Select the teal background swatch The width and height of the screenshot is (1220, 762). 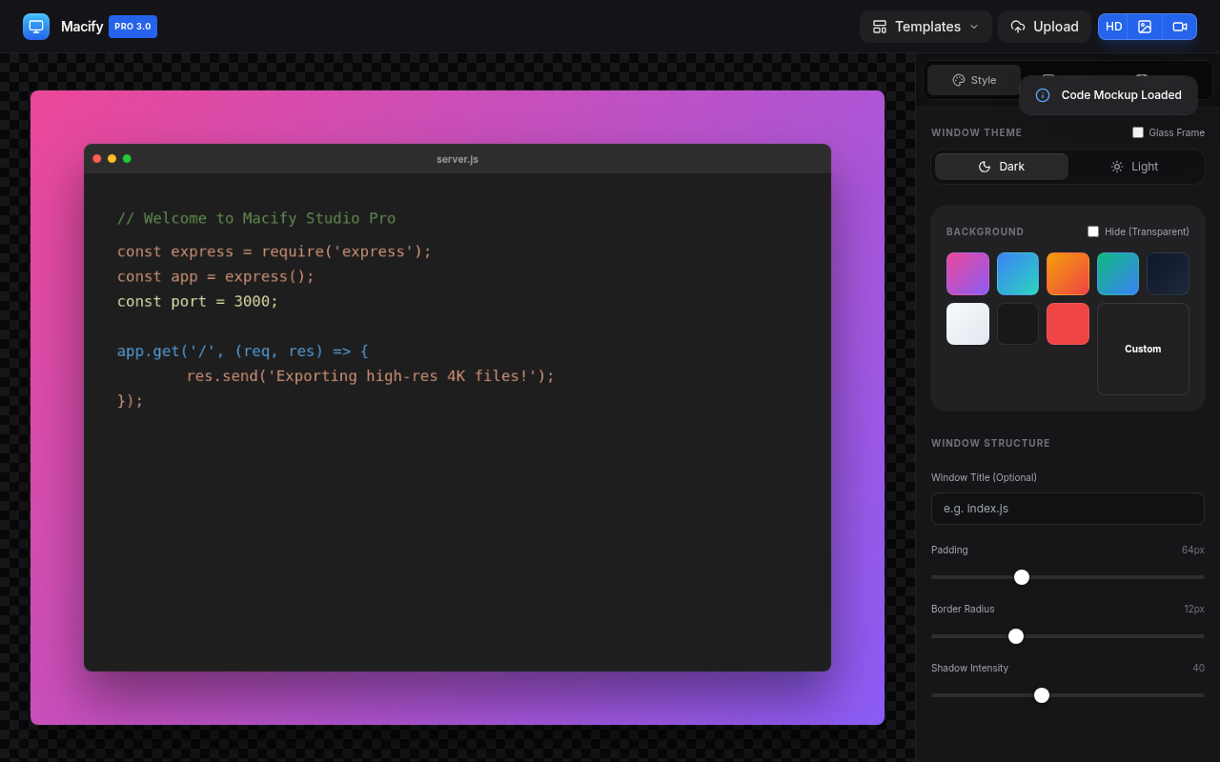click(x=1117, y=273)
